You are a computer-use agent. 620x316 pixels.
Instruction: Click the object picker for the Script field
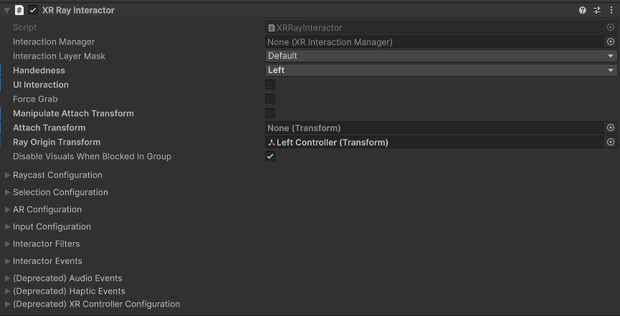(611, 28)
